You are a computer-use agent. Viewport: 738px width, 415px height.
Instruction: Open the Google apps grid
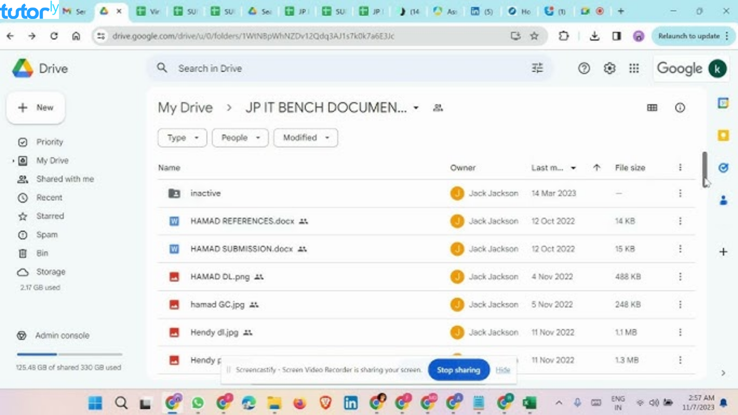click(634, 68)
